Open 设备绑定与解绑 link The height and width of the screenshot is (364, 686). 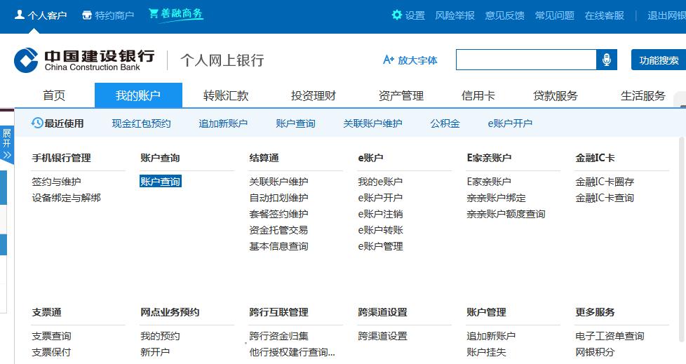(66, 198)
